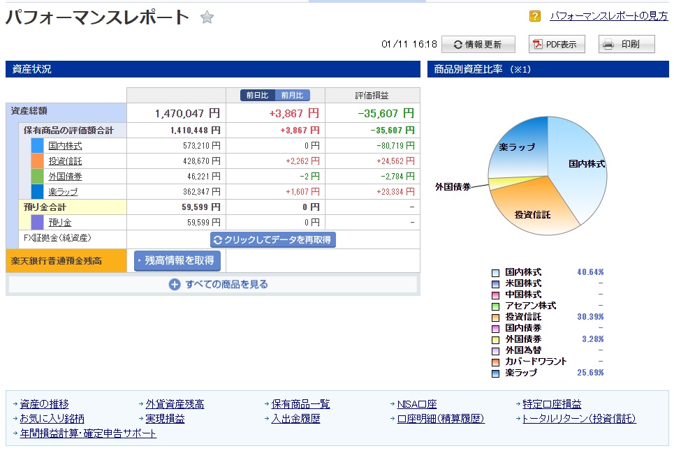The height and width of the screenshot is (453, 674).
Task: Click legend swatch for 国内債券
Action: pos(495,329)
